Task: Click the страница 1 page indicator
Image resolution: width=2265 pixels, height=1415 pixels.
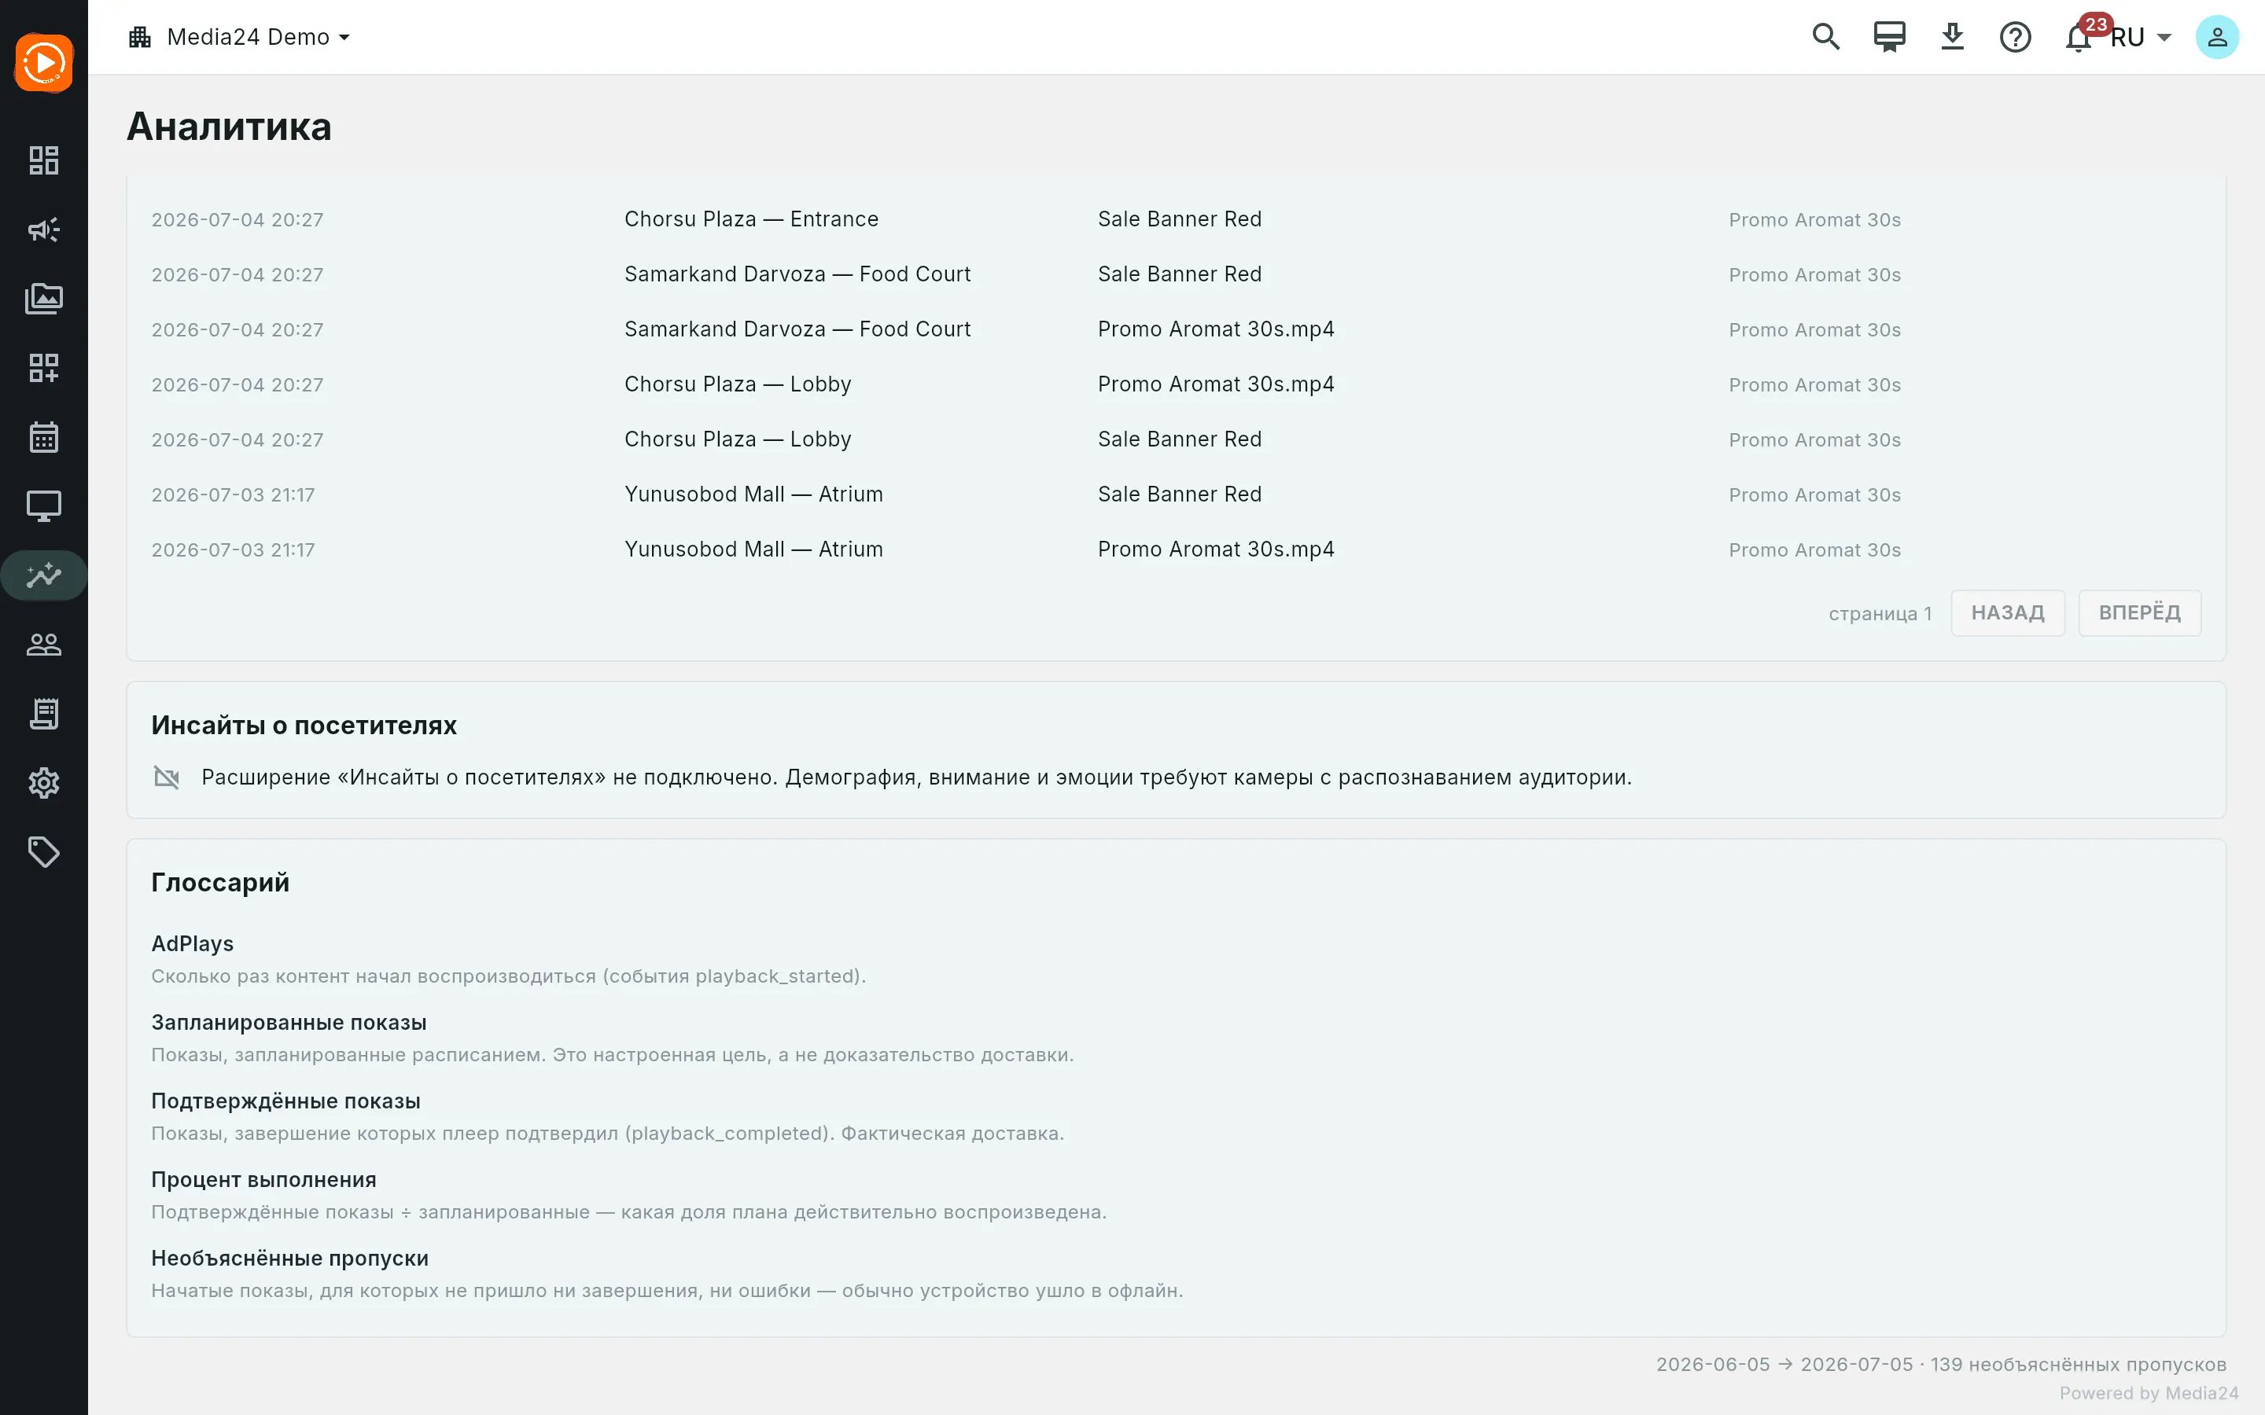Action: point(1880,614)
